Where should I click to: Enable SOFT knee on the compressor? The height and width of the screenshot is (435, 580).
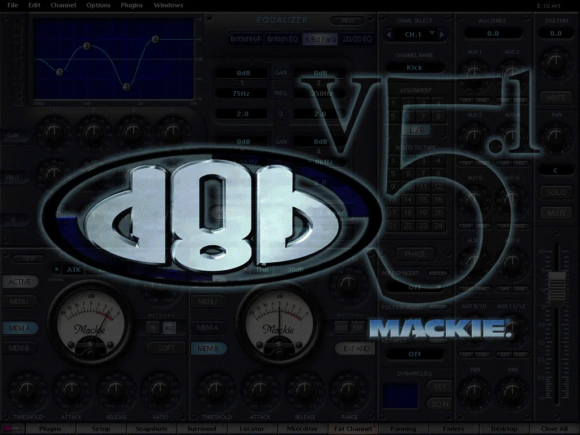(x=167, y=348)
